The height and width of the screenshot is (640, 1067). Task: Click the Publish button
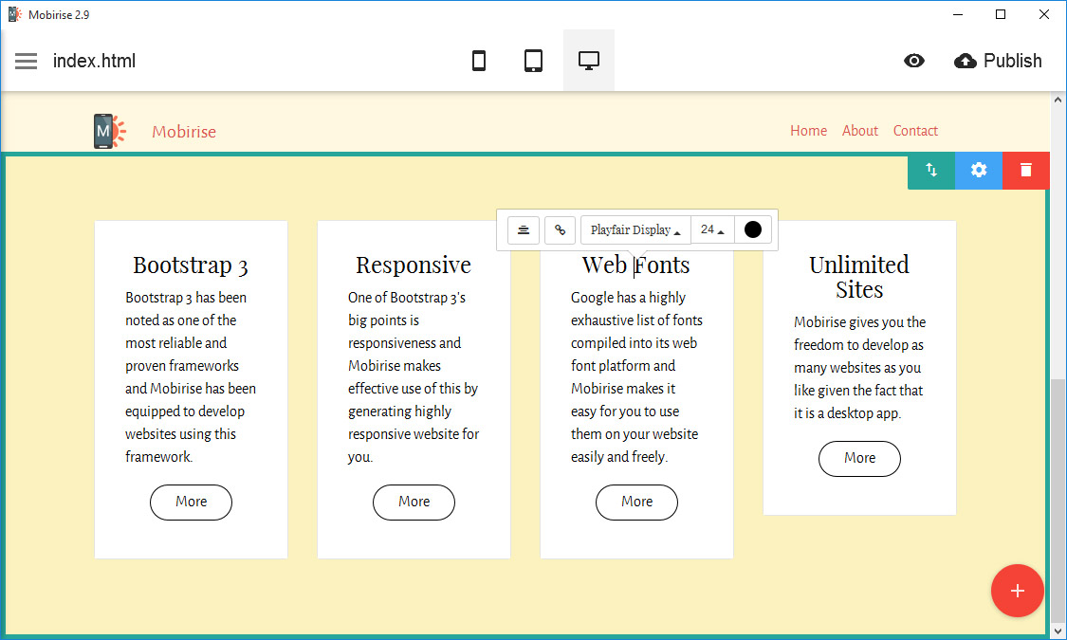998,62
